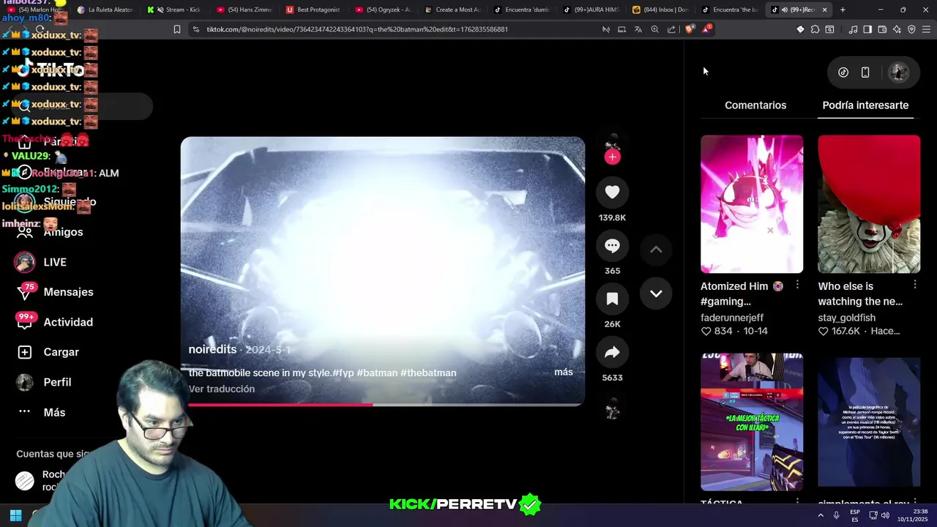Switch to the Stream - Kick tab
The width and height of the screenshot is (937, 527).
176,10
